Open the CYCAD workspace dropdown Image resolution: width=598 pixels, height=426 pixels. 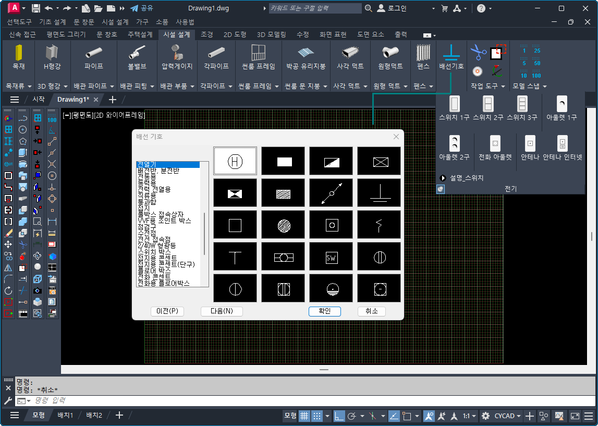(508, 416)
